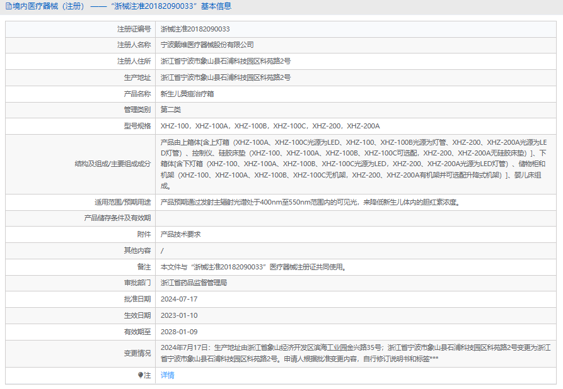Click the 生产地址 address value

click(x=225, y=77)
